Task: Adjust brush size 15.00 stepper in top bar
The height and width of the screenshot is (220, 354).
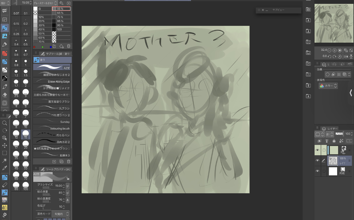Action: 31,3
